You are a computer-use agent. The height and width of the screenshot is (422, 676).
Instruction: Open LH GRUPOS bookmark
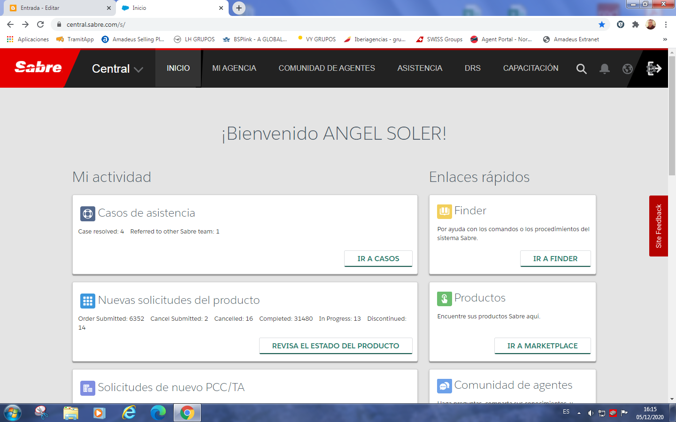(194, 39)
